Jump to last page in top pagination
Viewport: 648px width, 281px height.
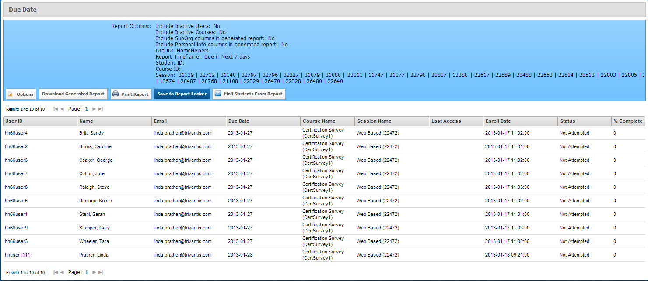coord(101,109)
